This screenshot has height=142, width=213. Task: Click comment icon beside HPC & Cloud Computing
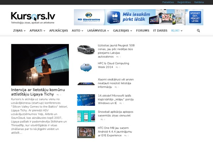coord(117,67)
